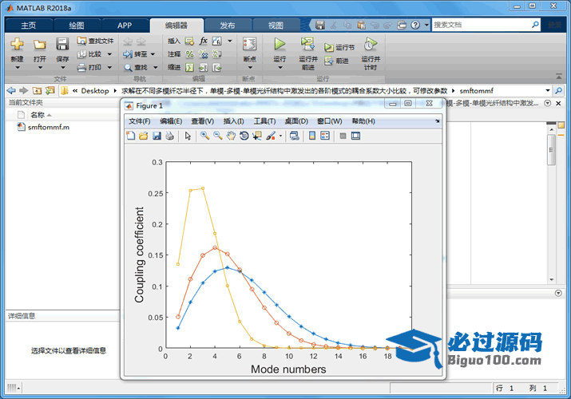The image size is (571, 399).
Task: Click the Go To (转至) button
Action: (x=136, y=54)
